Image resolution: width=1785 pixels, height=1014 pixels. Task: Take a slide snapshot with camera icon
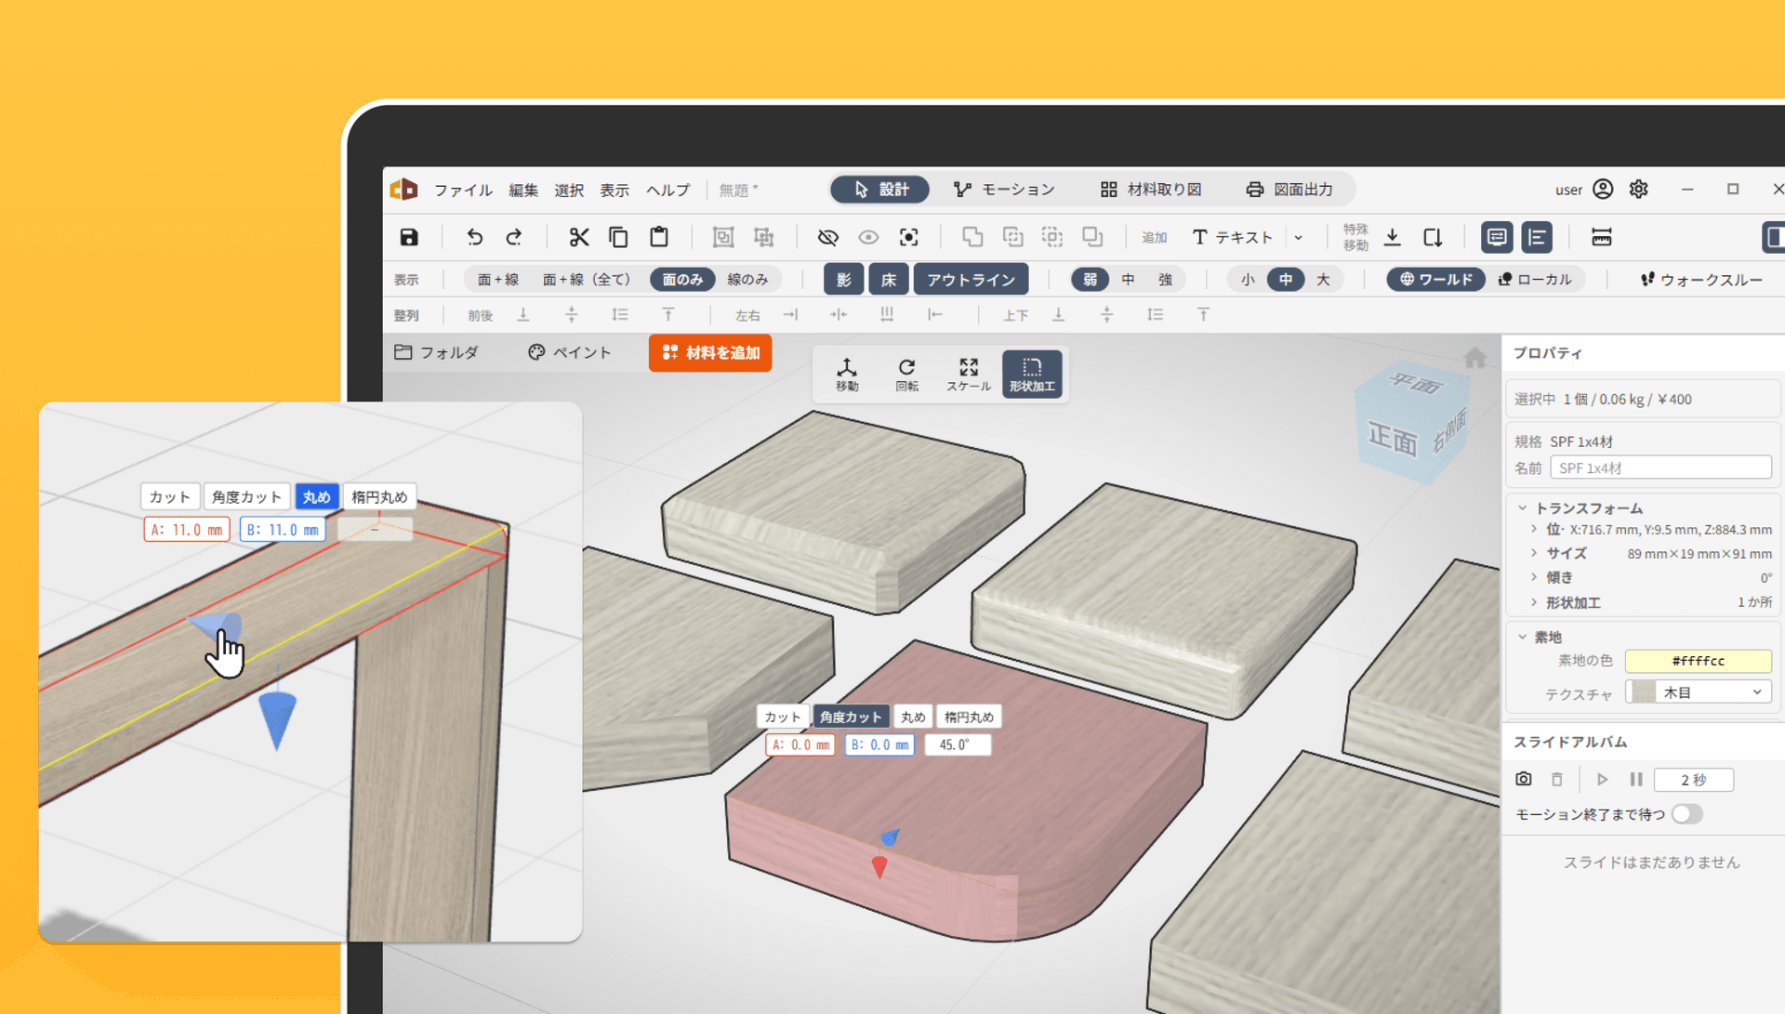1523,779
